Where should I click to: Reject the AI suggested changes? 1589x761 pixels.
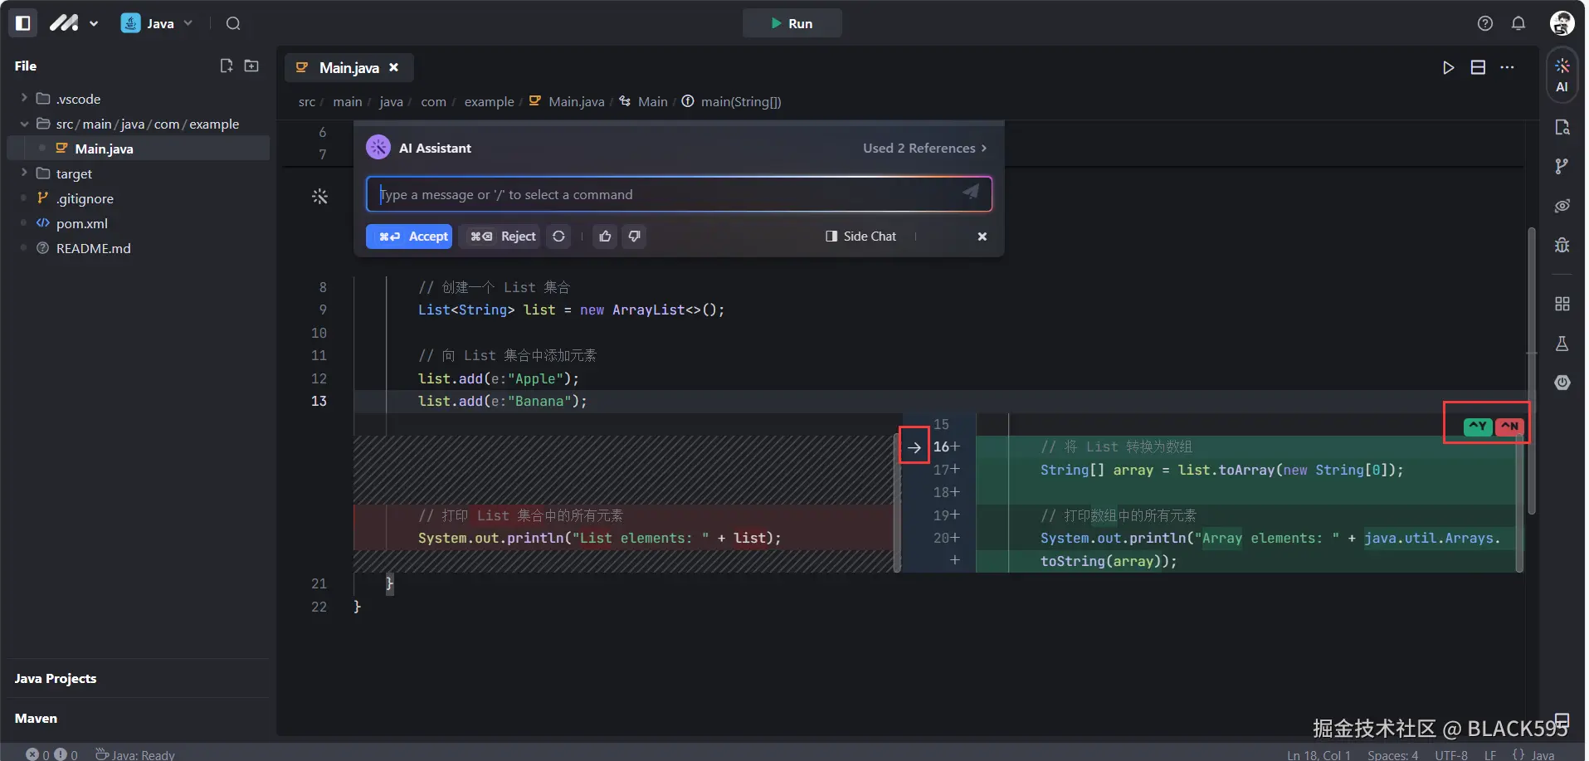tap(502, 237)
